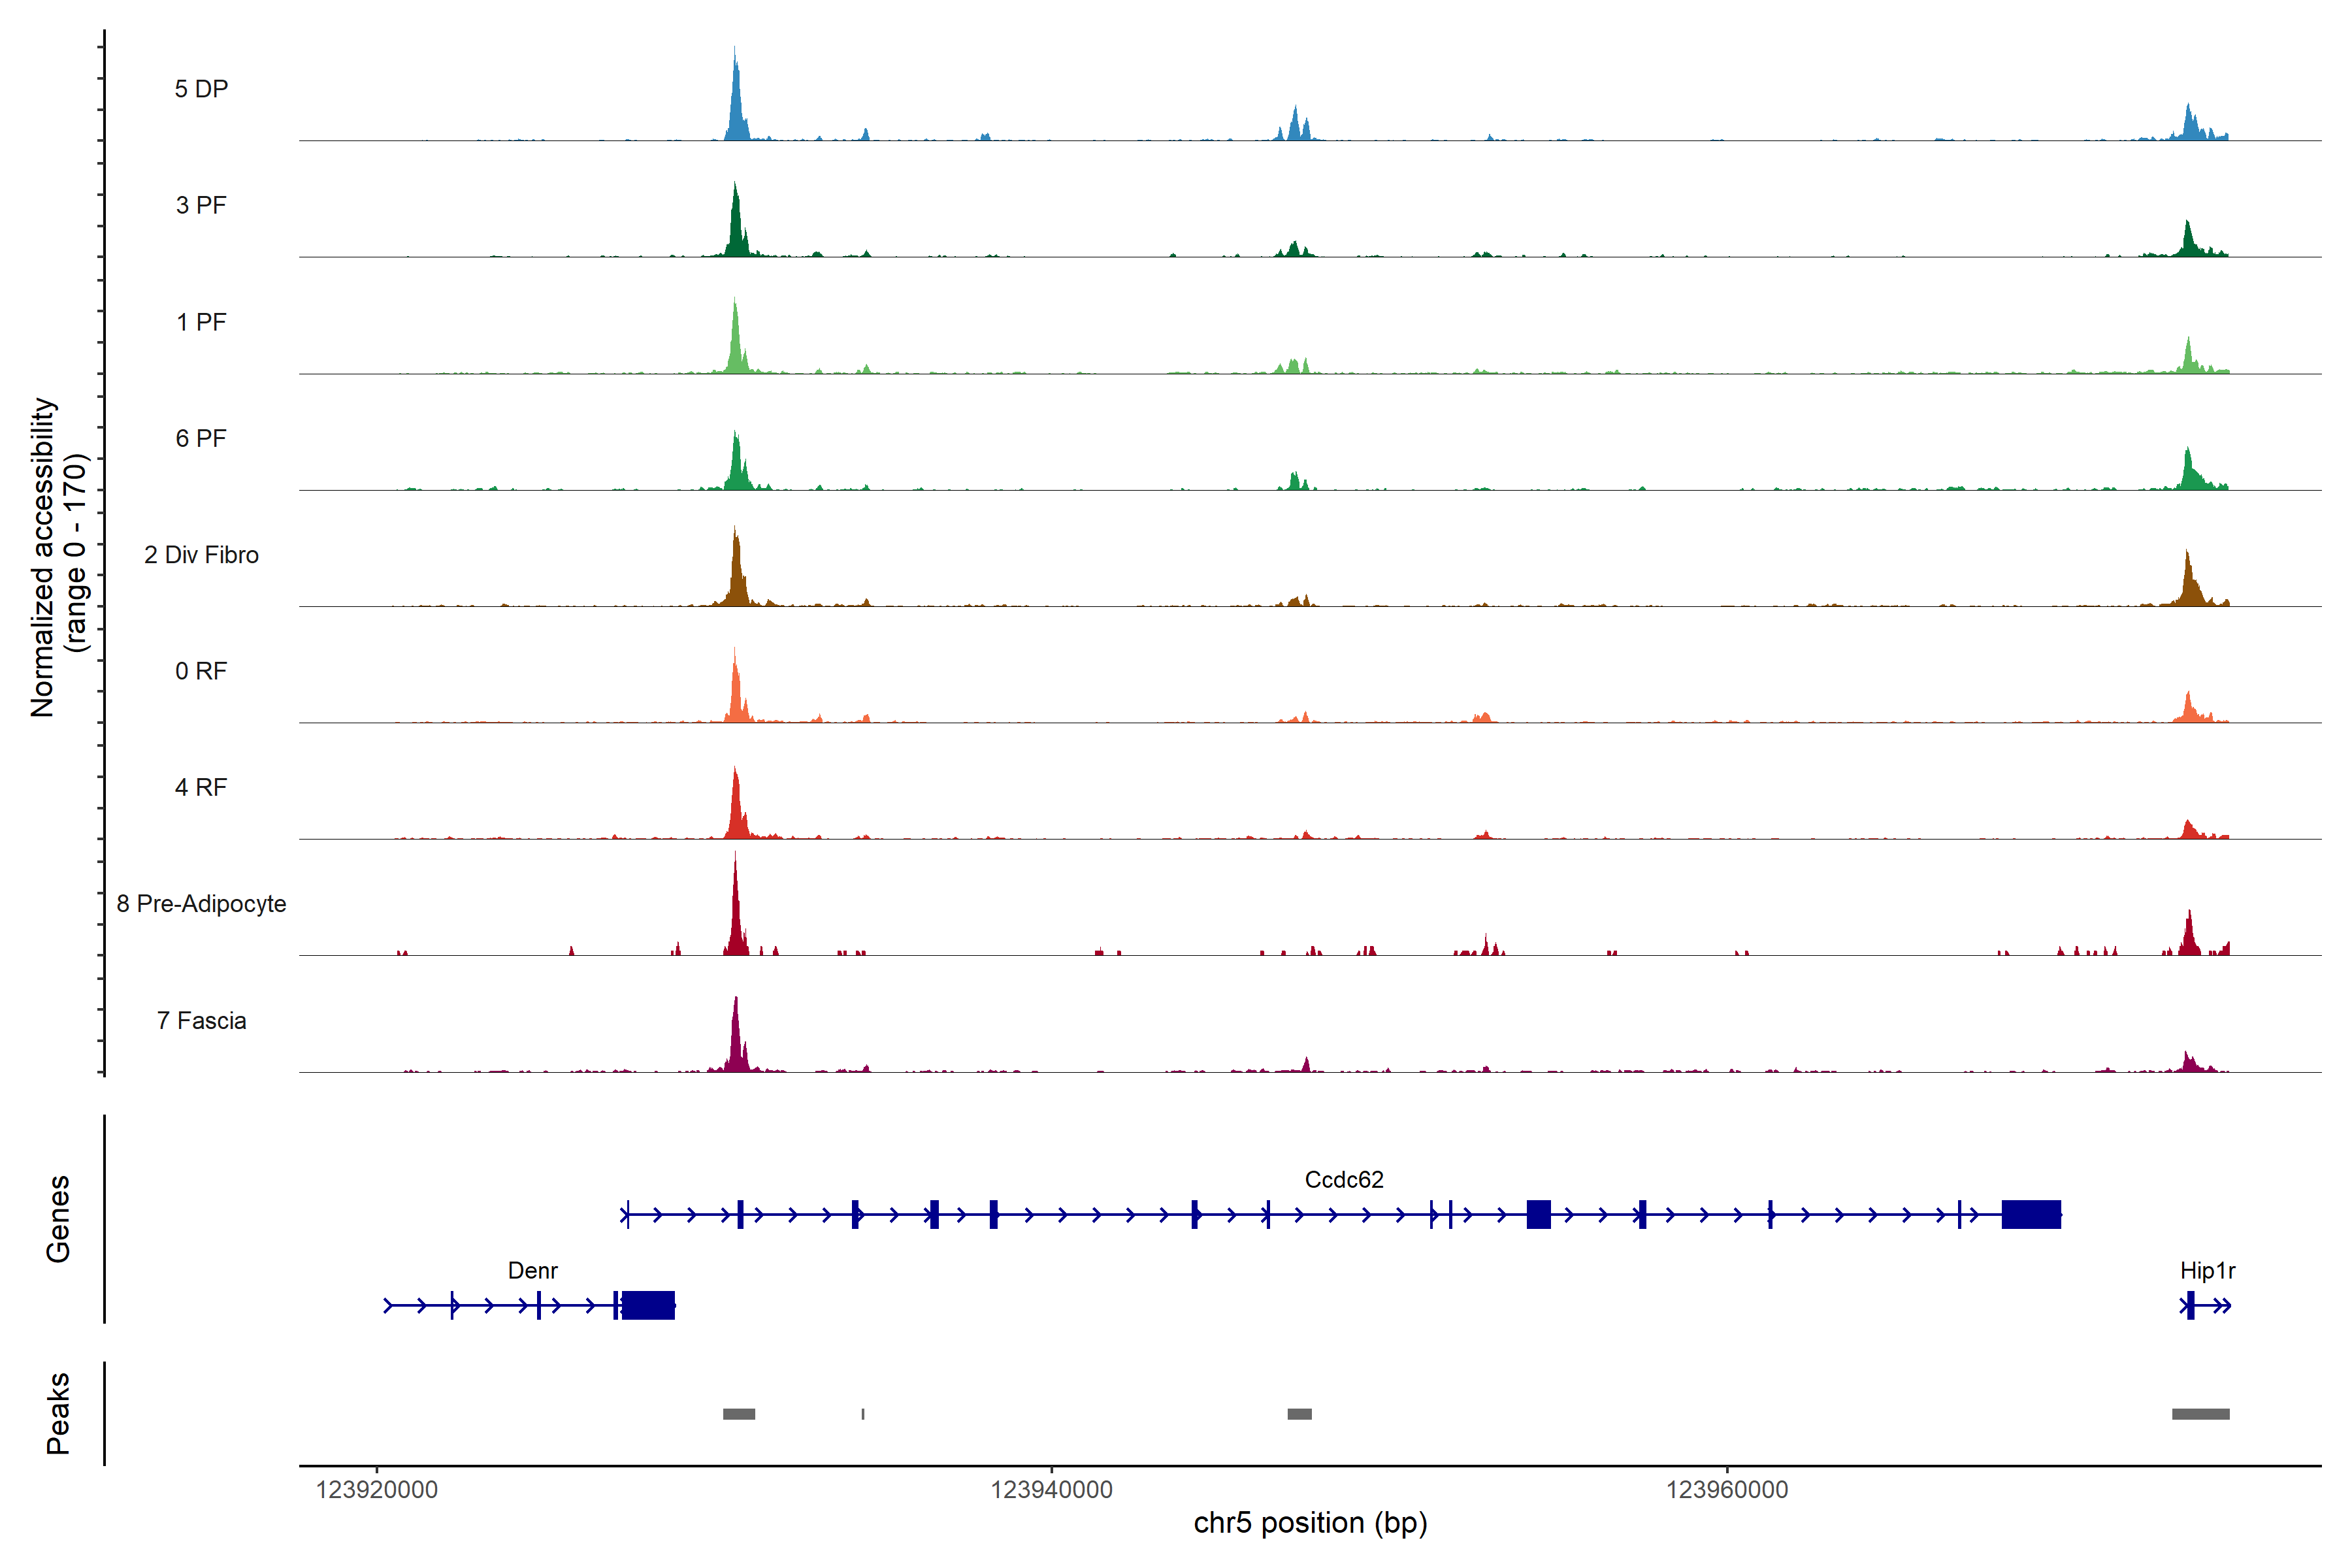Click the 8 Pre-Adipocyte track label
The image size is (2352, 1568).
(x=201, y=904)
